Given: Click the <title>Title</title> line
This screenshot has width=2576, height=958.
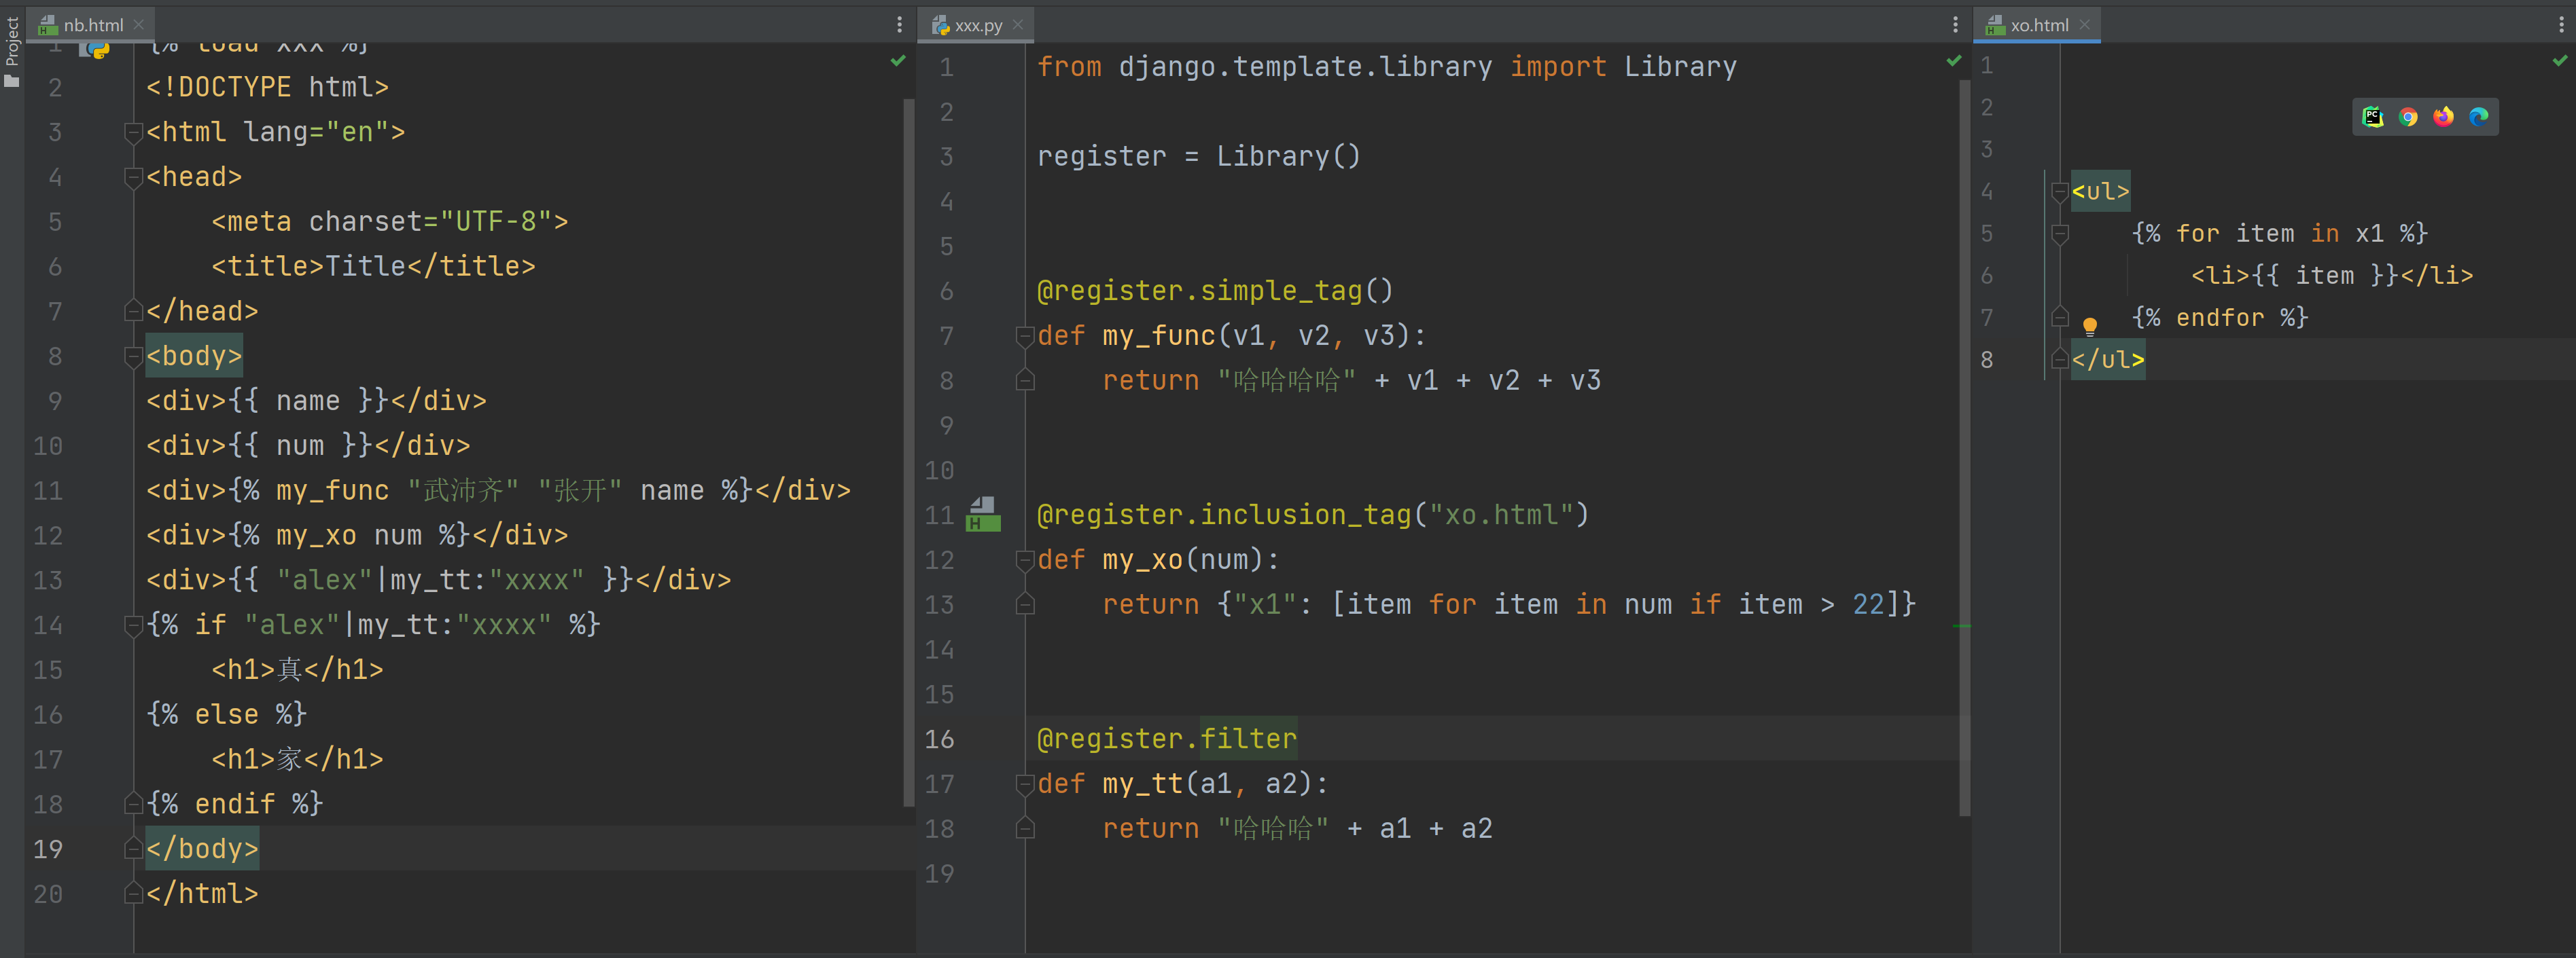Looking at the screenshot, I should (373, 265).
